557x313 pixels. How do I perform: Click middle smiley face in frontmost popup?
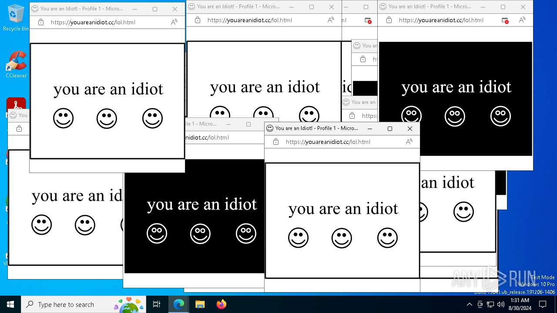(x=342, y=238)
